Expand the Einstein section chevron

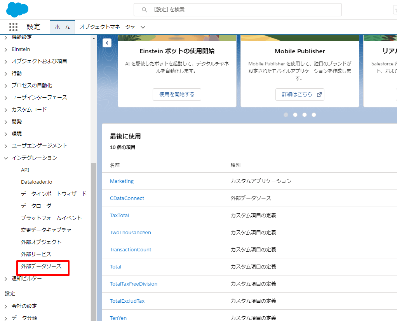pyautogui.click(x=6, y=50)
